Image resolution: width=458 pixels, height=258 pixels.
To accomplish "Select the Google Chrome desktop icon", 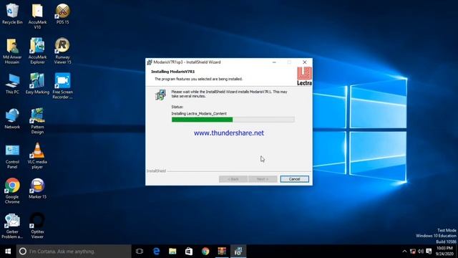I will point(12,191).
